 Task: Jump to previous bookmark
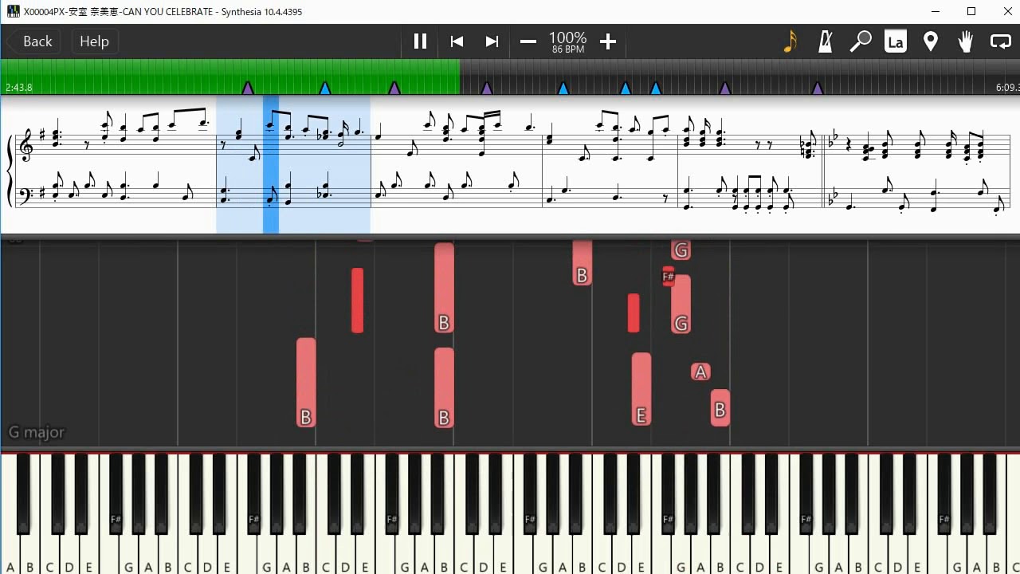[x=457, y=41]
